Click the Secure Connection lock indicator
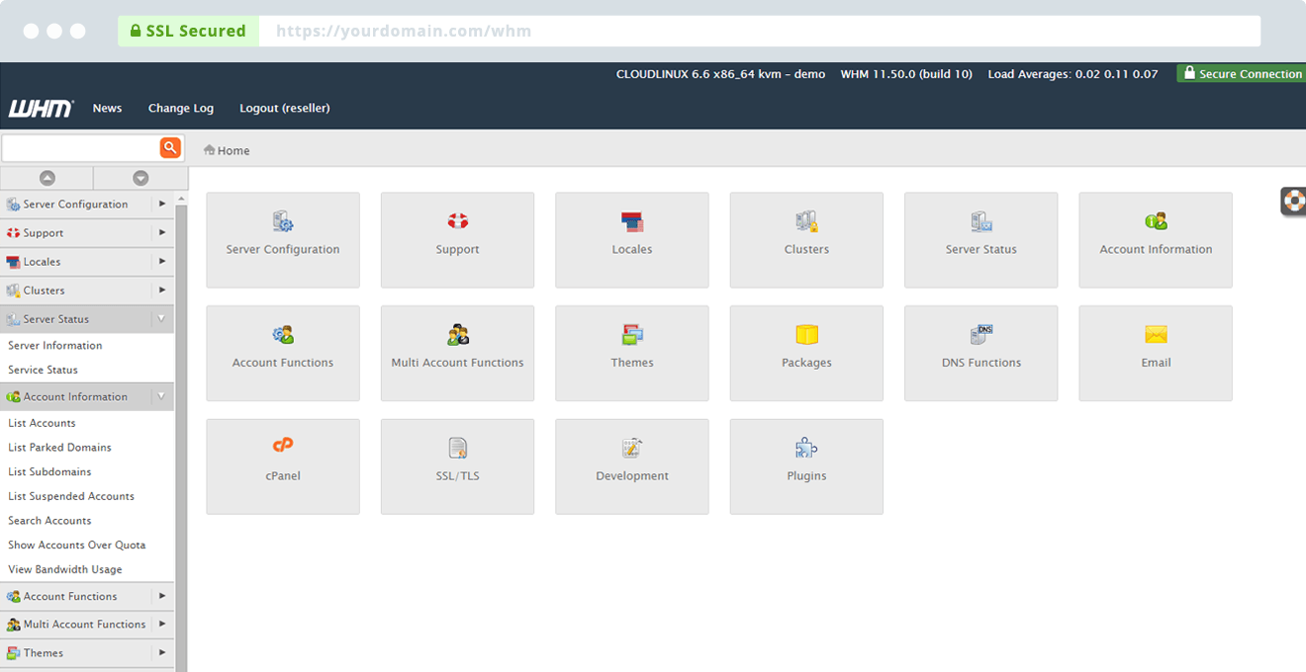Image resolution: width=1306 pixels, height=672 pixels. [x=1242, y=74]
